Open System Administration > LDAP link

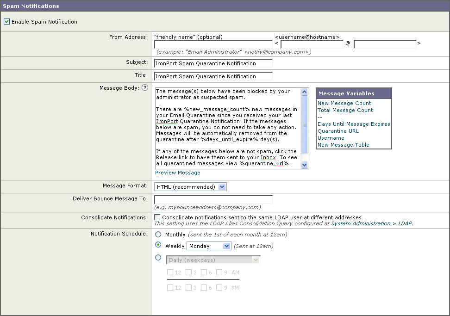pyautogui.click(x=372, y=223)
